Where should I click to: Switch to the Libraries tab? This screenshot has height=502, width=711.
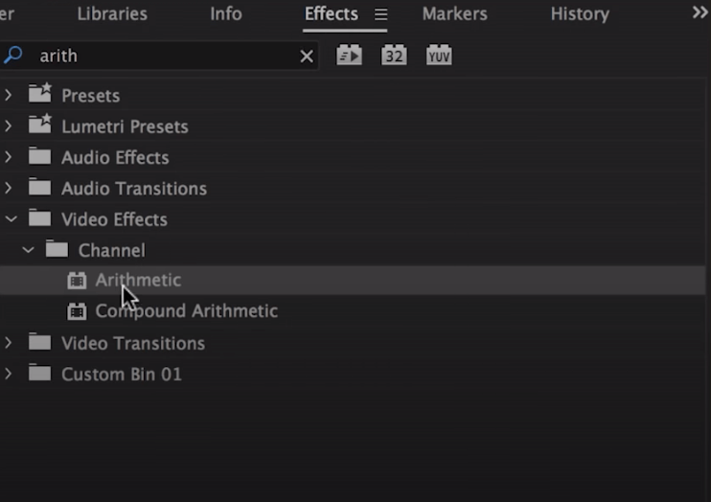coord(112,14)
